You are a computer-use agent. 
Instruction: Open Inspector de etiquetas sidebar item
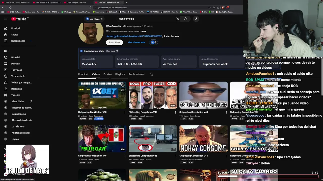(22, 108)
